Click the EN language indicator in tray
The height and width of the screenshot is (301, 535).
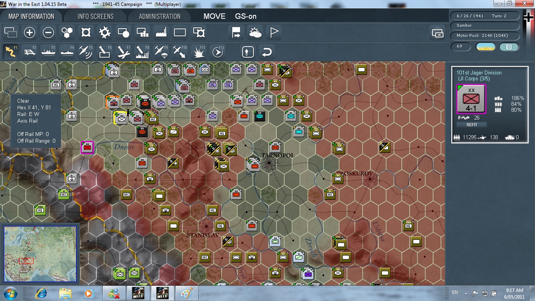click(x=455, y=292)
